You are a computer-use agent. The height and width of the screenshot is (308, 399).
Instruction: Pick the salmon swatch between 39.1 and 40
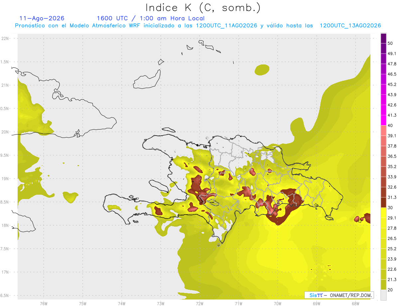tap(383, 131)
